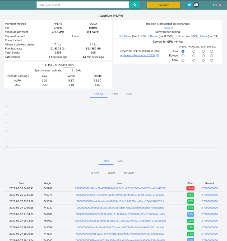
Task: Open block hash for height 746983
Action: coord(120,214)
